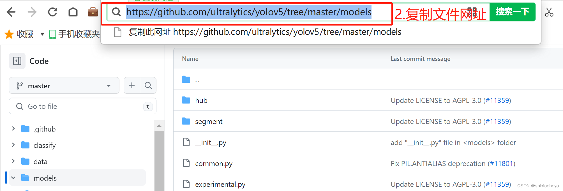563x191 pixels.
Task: Click the address bar magnifier icon
Action: coord(116,12)
